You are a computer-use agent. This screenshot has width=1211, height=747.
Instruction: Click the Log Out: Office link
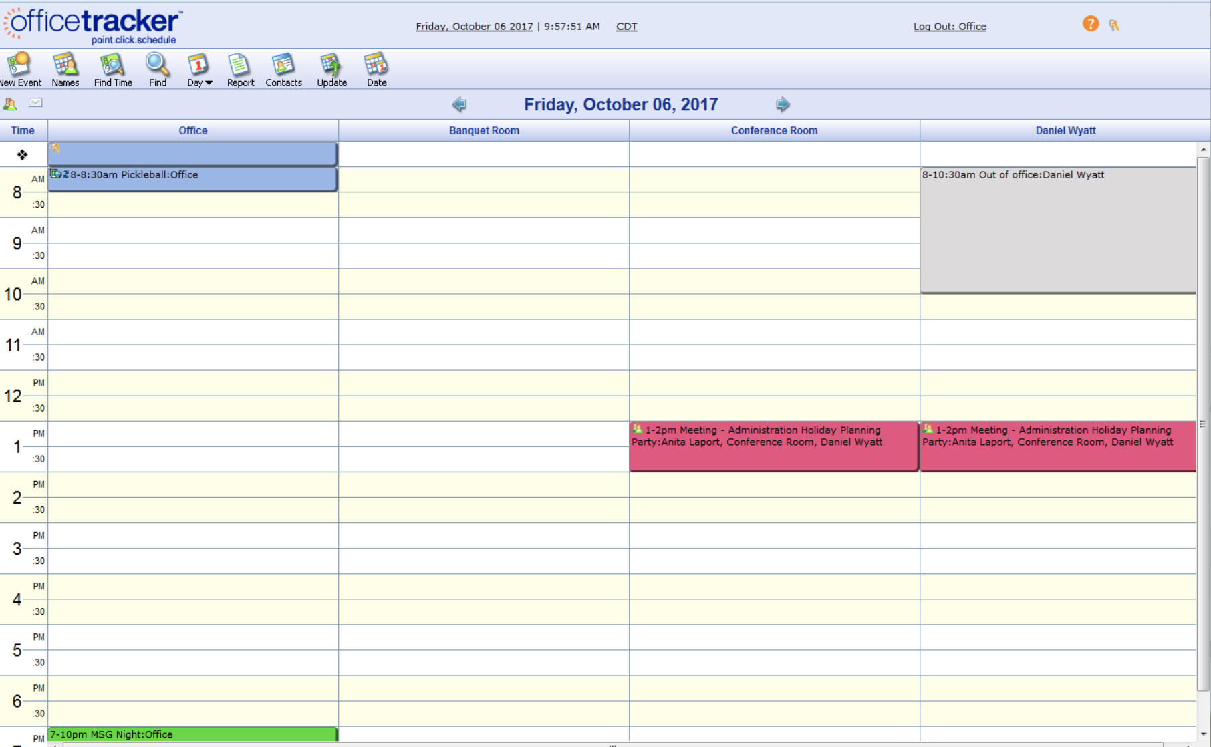click(950, 26)
